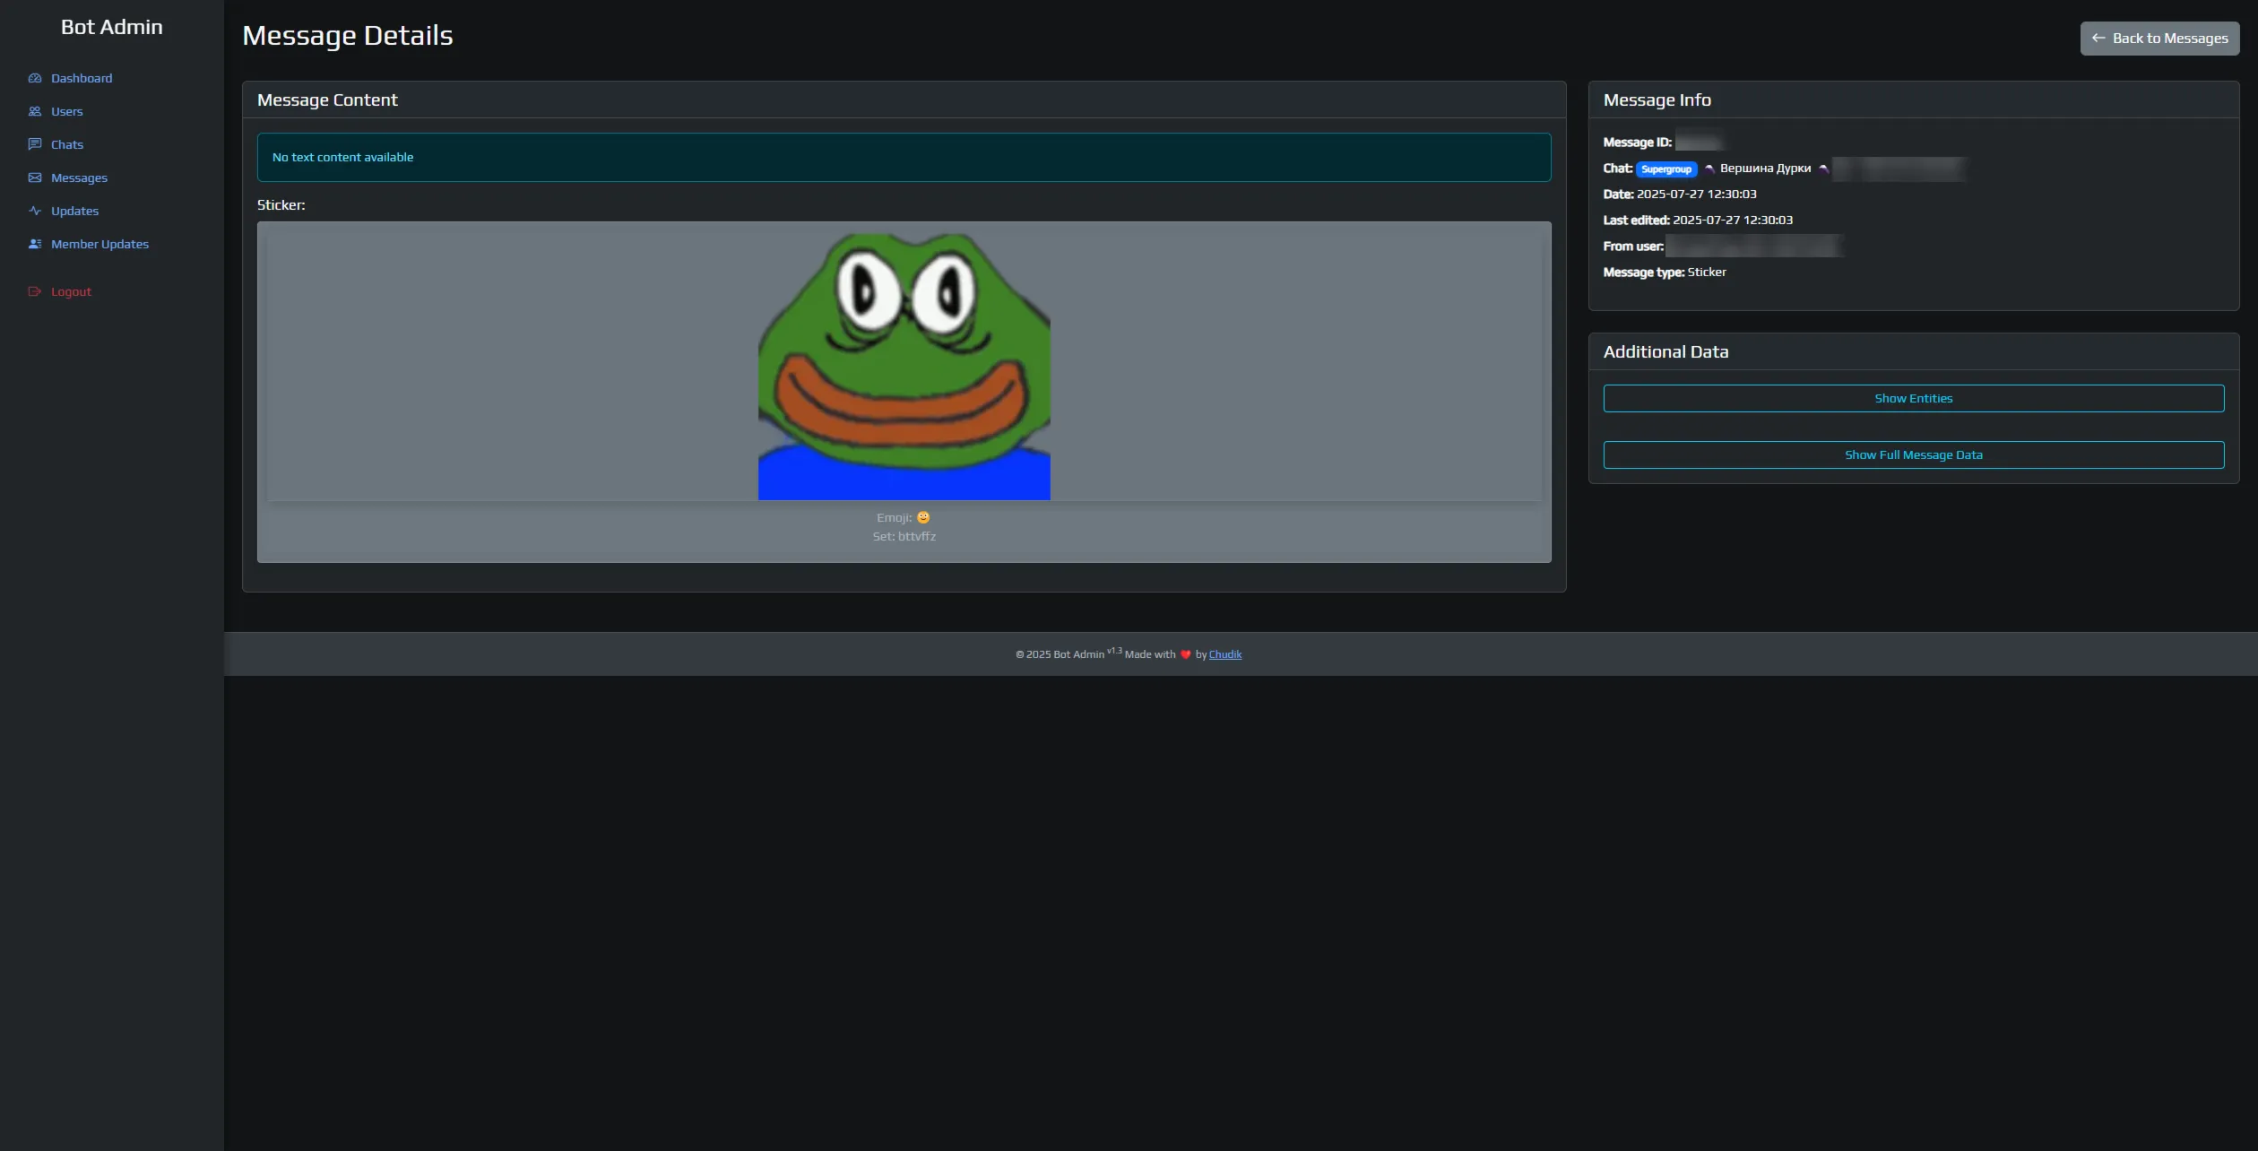This screenshot has width=2258, height=1151.
Task: Click the Last edited timestamp value
Action: (1732, 220)
